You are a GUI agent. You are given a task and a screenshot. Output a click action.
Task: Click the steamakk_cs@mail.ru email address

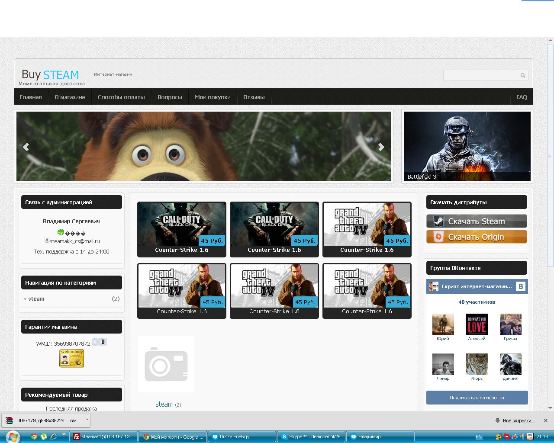pos(75,241)
